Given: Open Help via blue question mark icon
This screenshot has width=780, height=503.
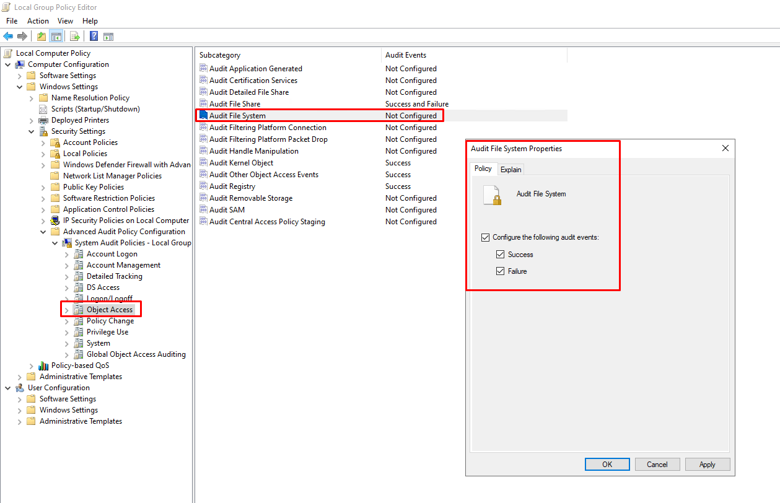Looking at the screenshot, I should [94, 36].
